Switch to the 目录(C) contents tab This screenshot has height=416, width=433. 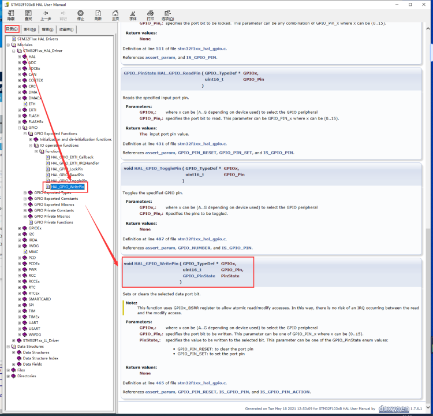tap(12, 29)
